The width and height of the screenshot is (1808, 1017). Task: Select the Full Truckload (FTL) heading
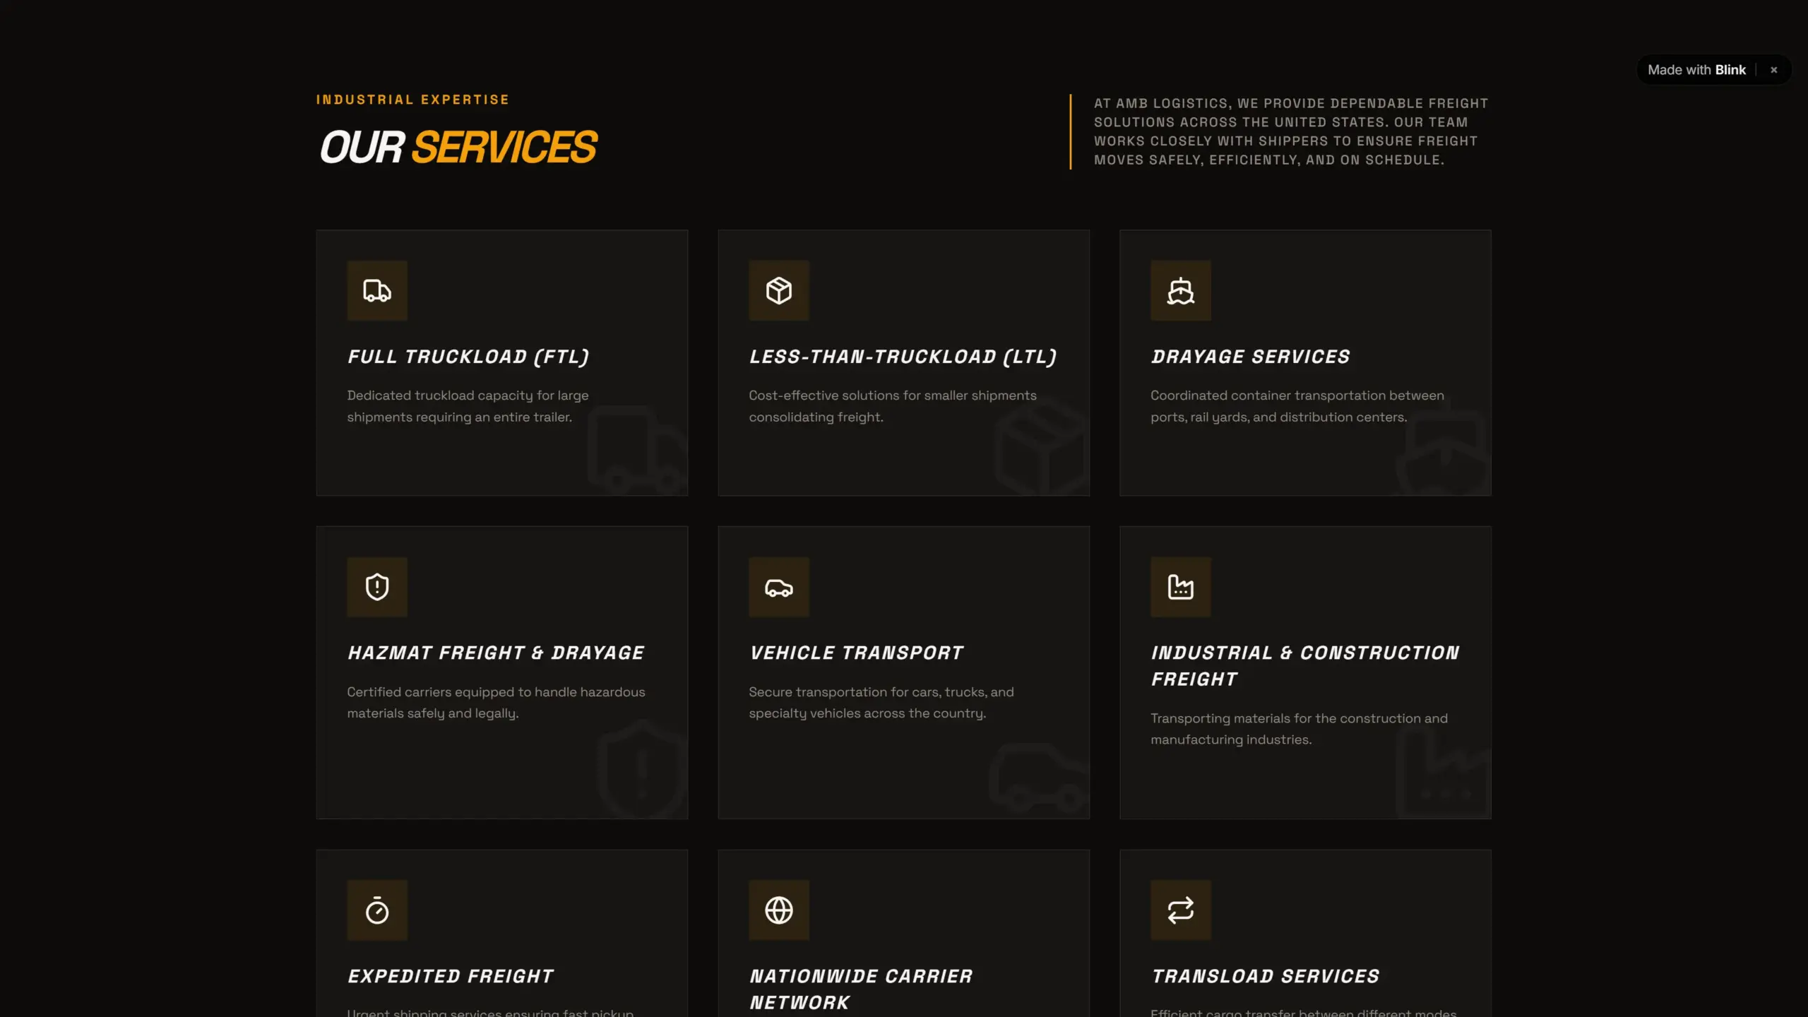point(468,357)
